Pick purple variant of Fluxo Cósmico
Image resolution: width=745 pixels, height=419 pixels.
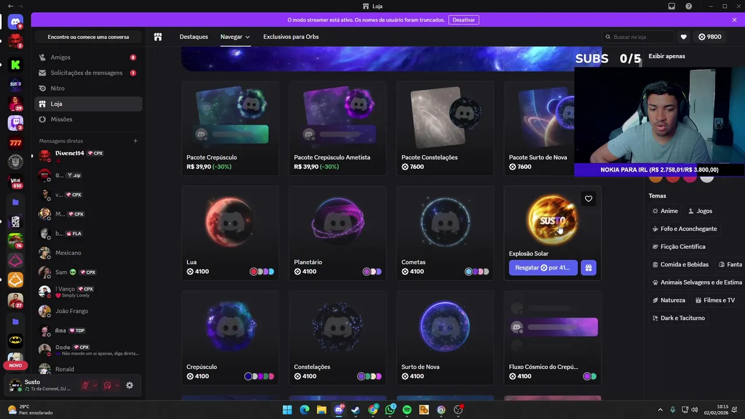[587, 377]
